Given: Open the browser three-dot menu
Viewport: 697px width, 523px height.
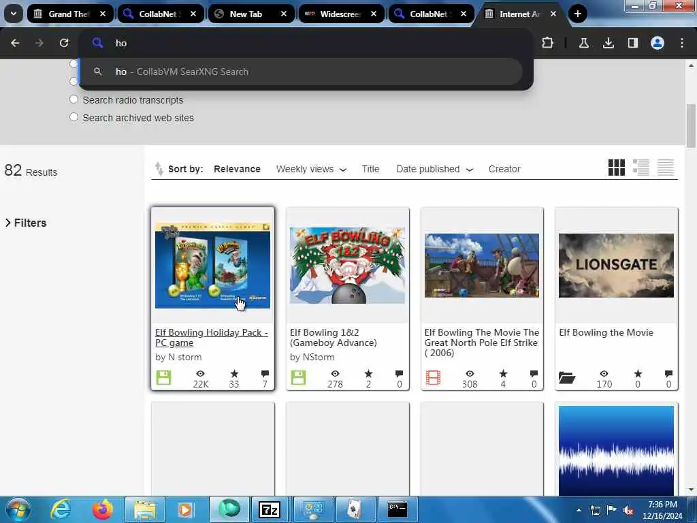Looking at the screenshot, I should click(x=682, y=43).
